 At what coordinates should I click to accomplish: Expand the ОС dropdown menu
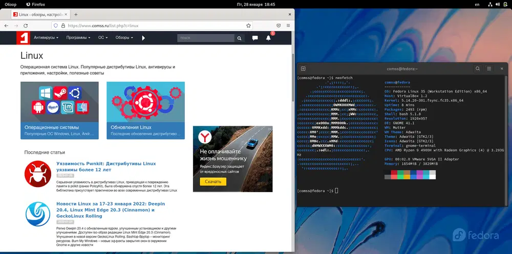click(103, 38)
